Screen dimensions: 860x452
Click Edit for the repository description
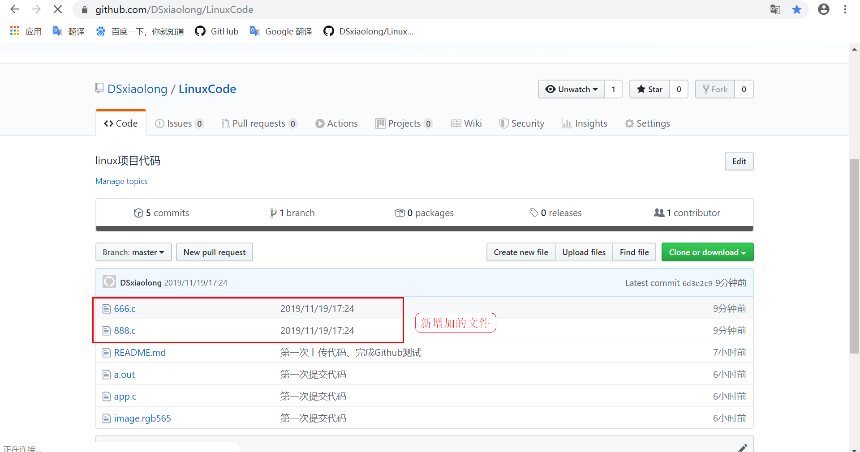pyautogui.click(x=739, y=161)
